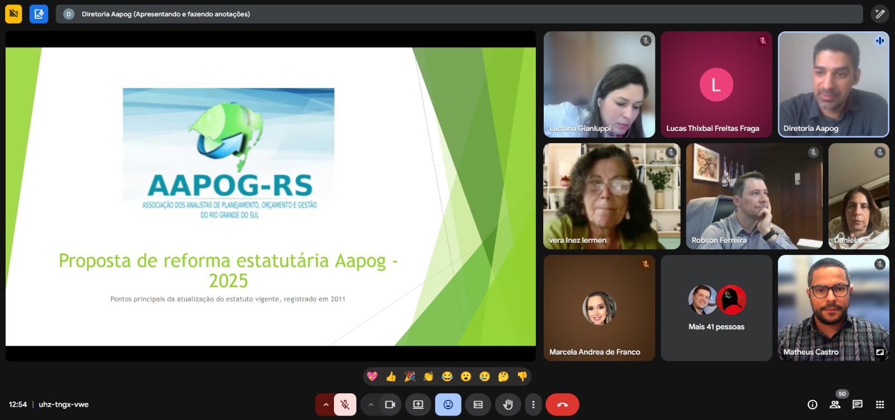Click the red leave call button
This screenshot has width=895, height=420.
point(562,404)
